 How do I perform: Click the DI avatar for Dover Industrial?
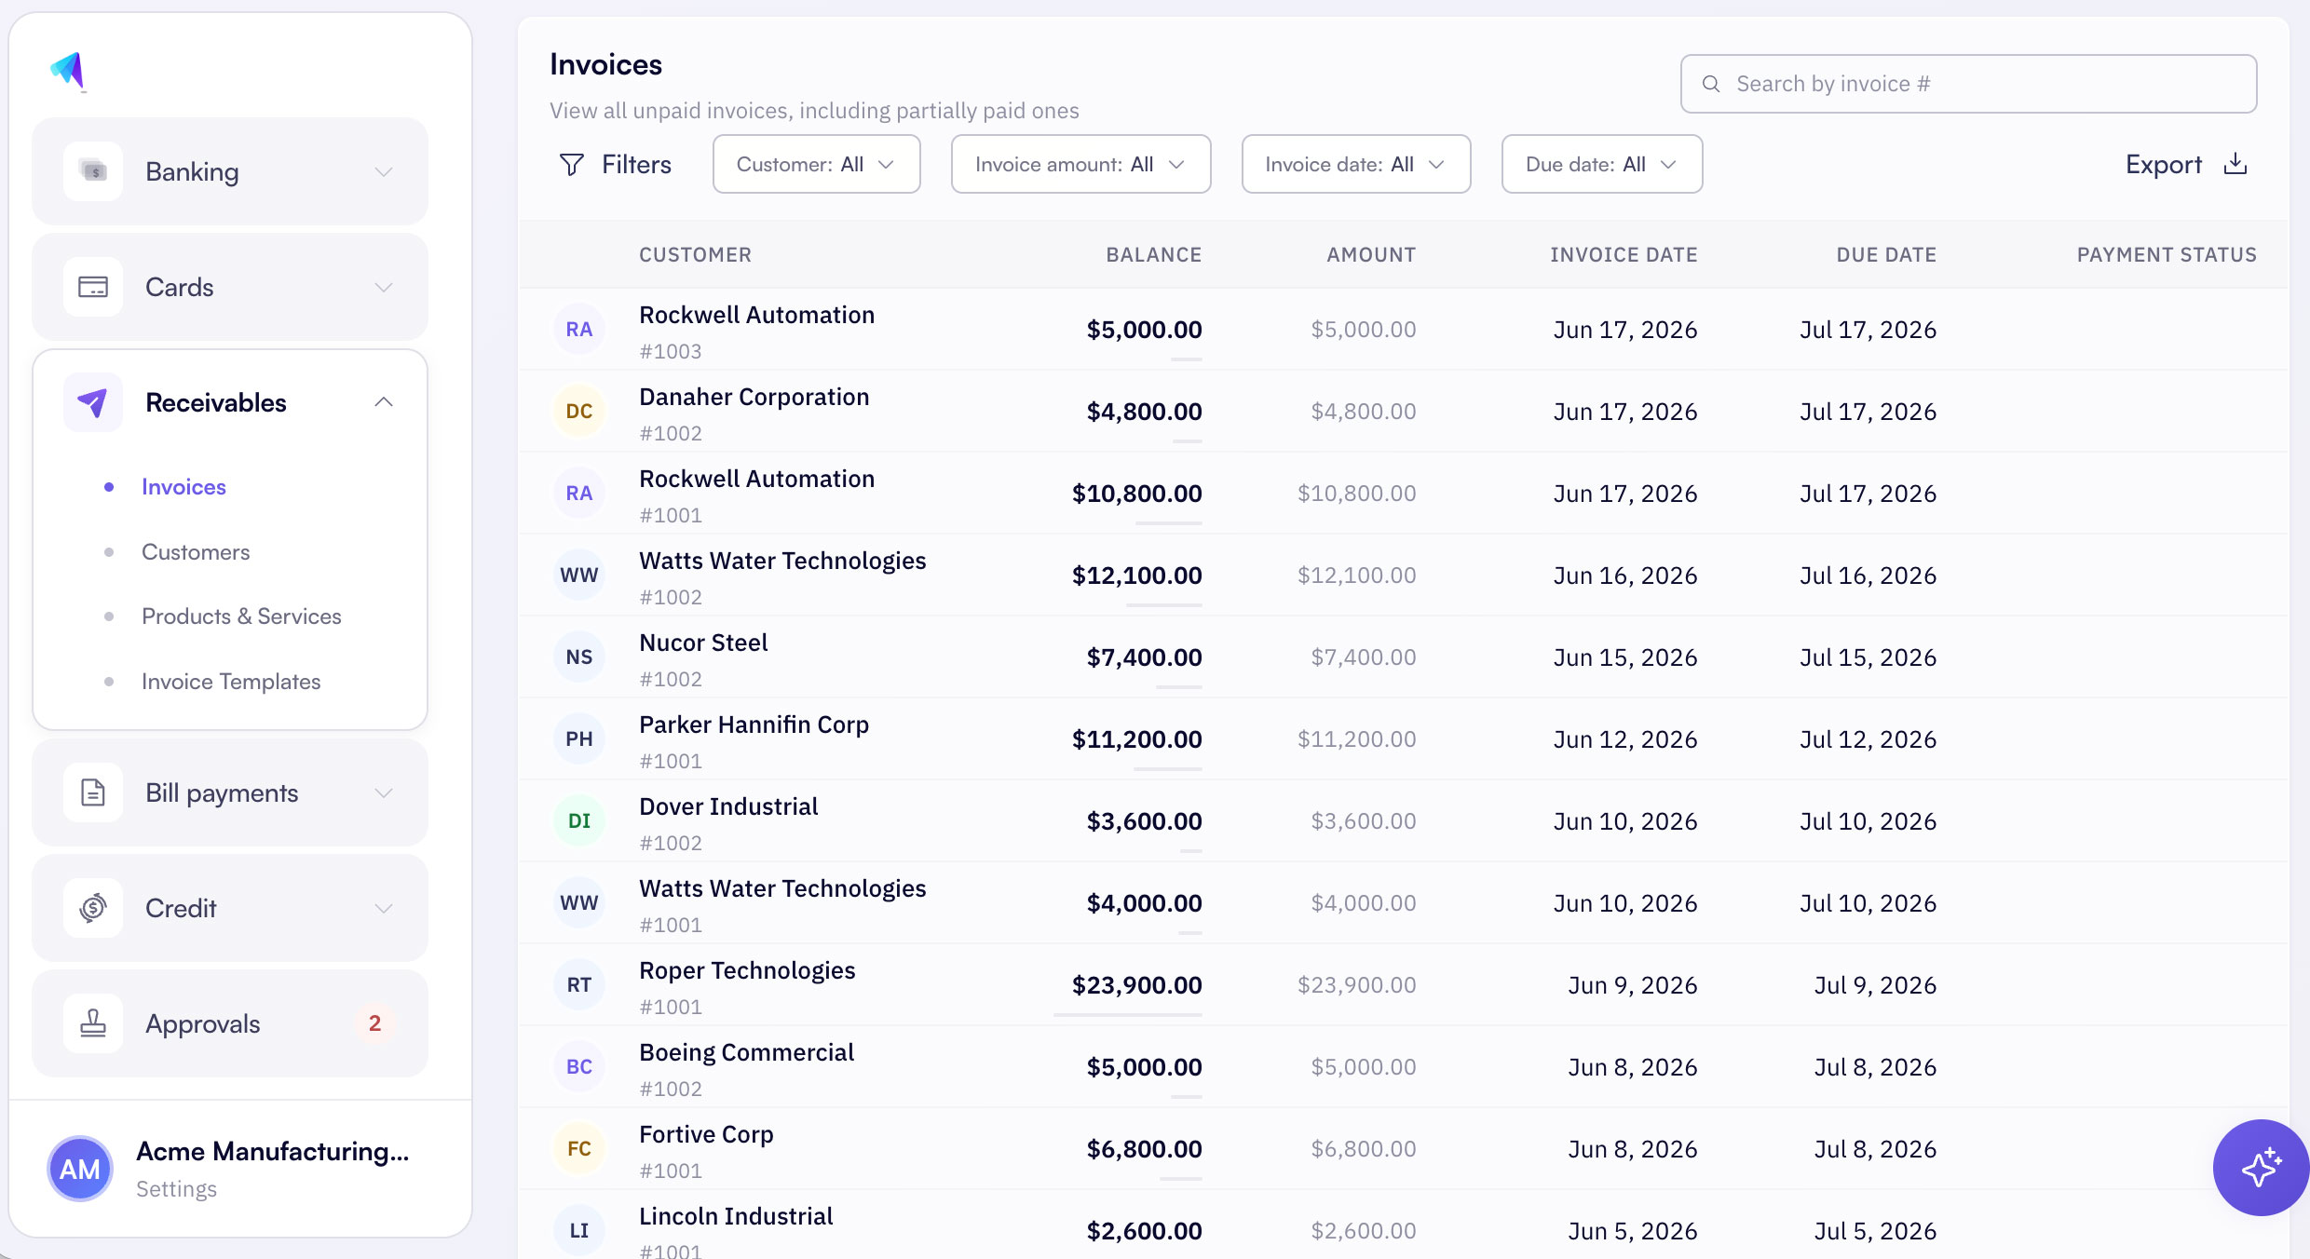tap(579, 820)
